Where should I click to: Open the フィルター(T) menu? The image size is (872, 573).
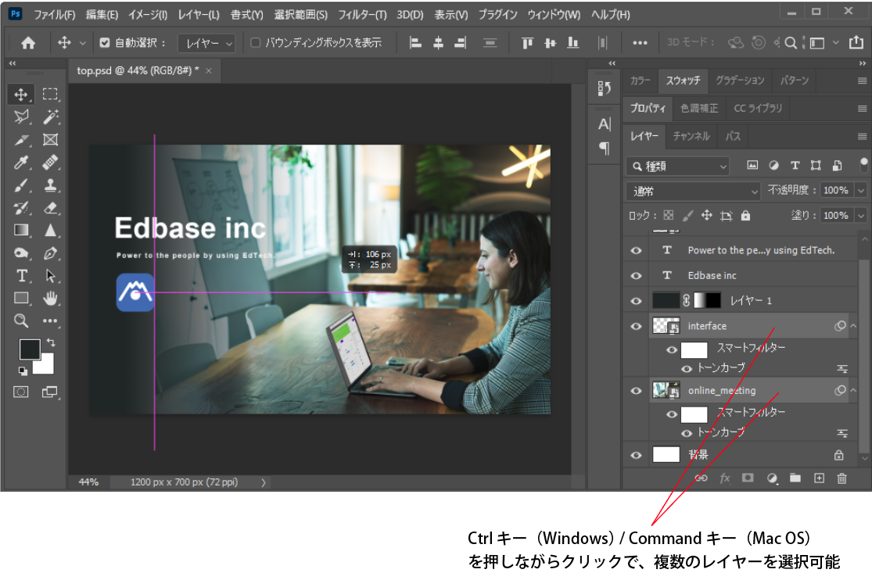(x=362, y=15)
